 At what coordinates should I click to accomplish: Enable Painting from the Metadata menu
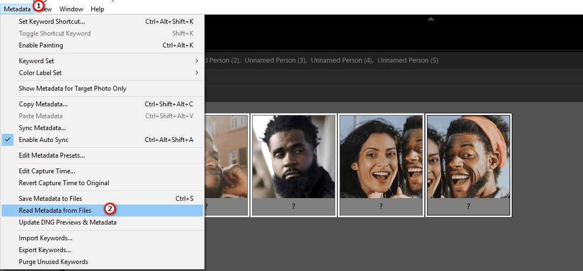click(41, 45)
